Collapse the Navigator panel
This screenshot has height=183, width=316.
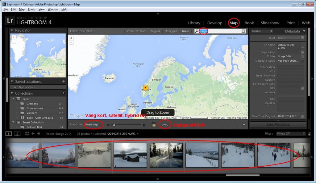(x=12, y=30)
